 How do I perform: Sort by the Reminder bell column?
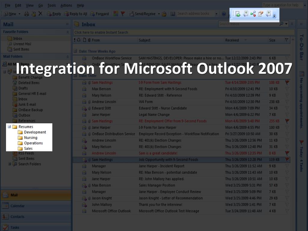pos(79,40)
